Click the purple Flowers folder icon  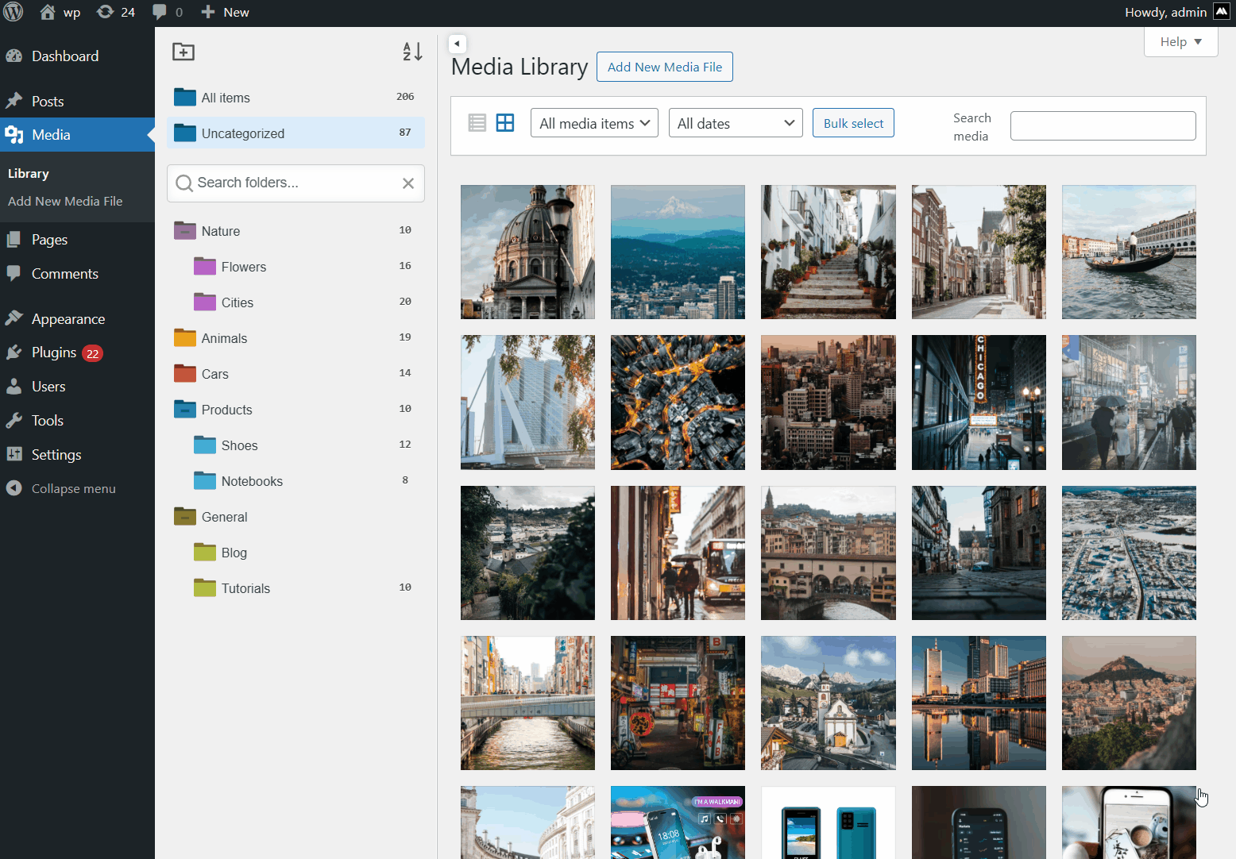click(205, 266)
